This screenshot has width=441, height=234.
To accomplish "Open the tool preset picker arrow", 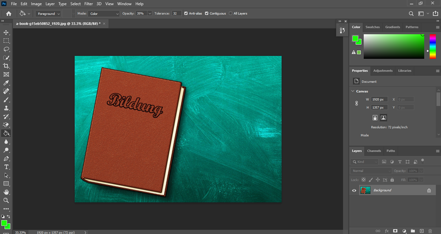I will click(x=29, y=14).
